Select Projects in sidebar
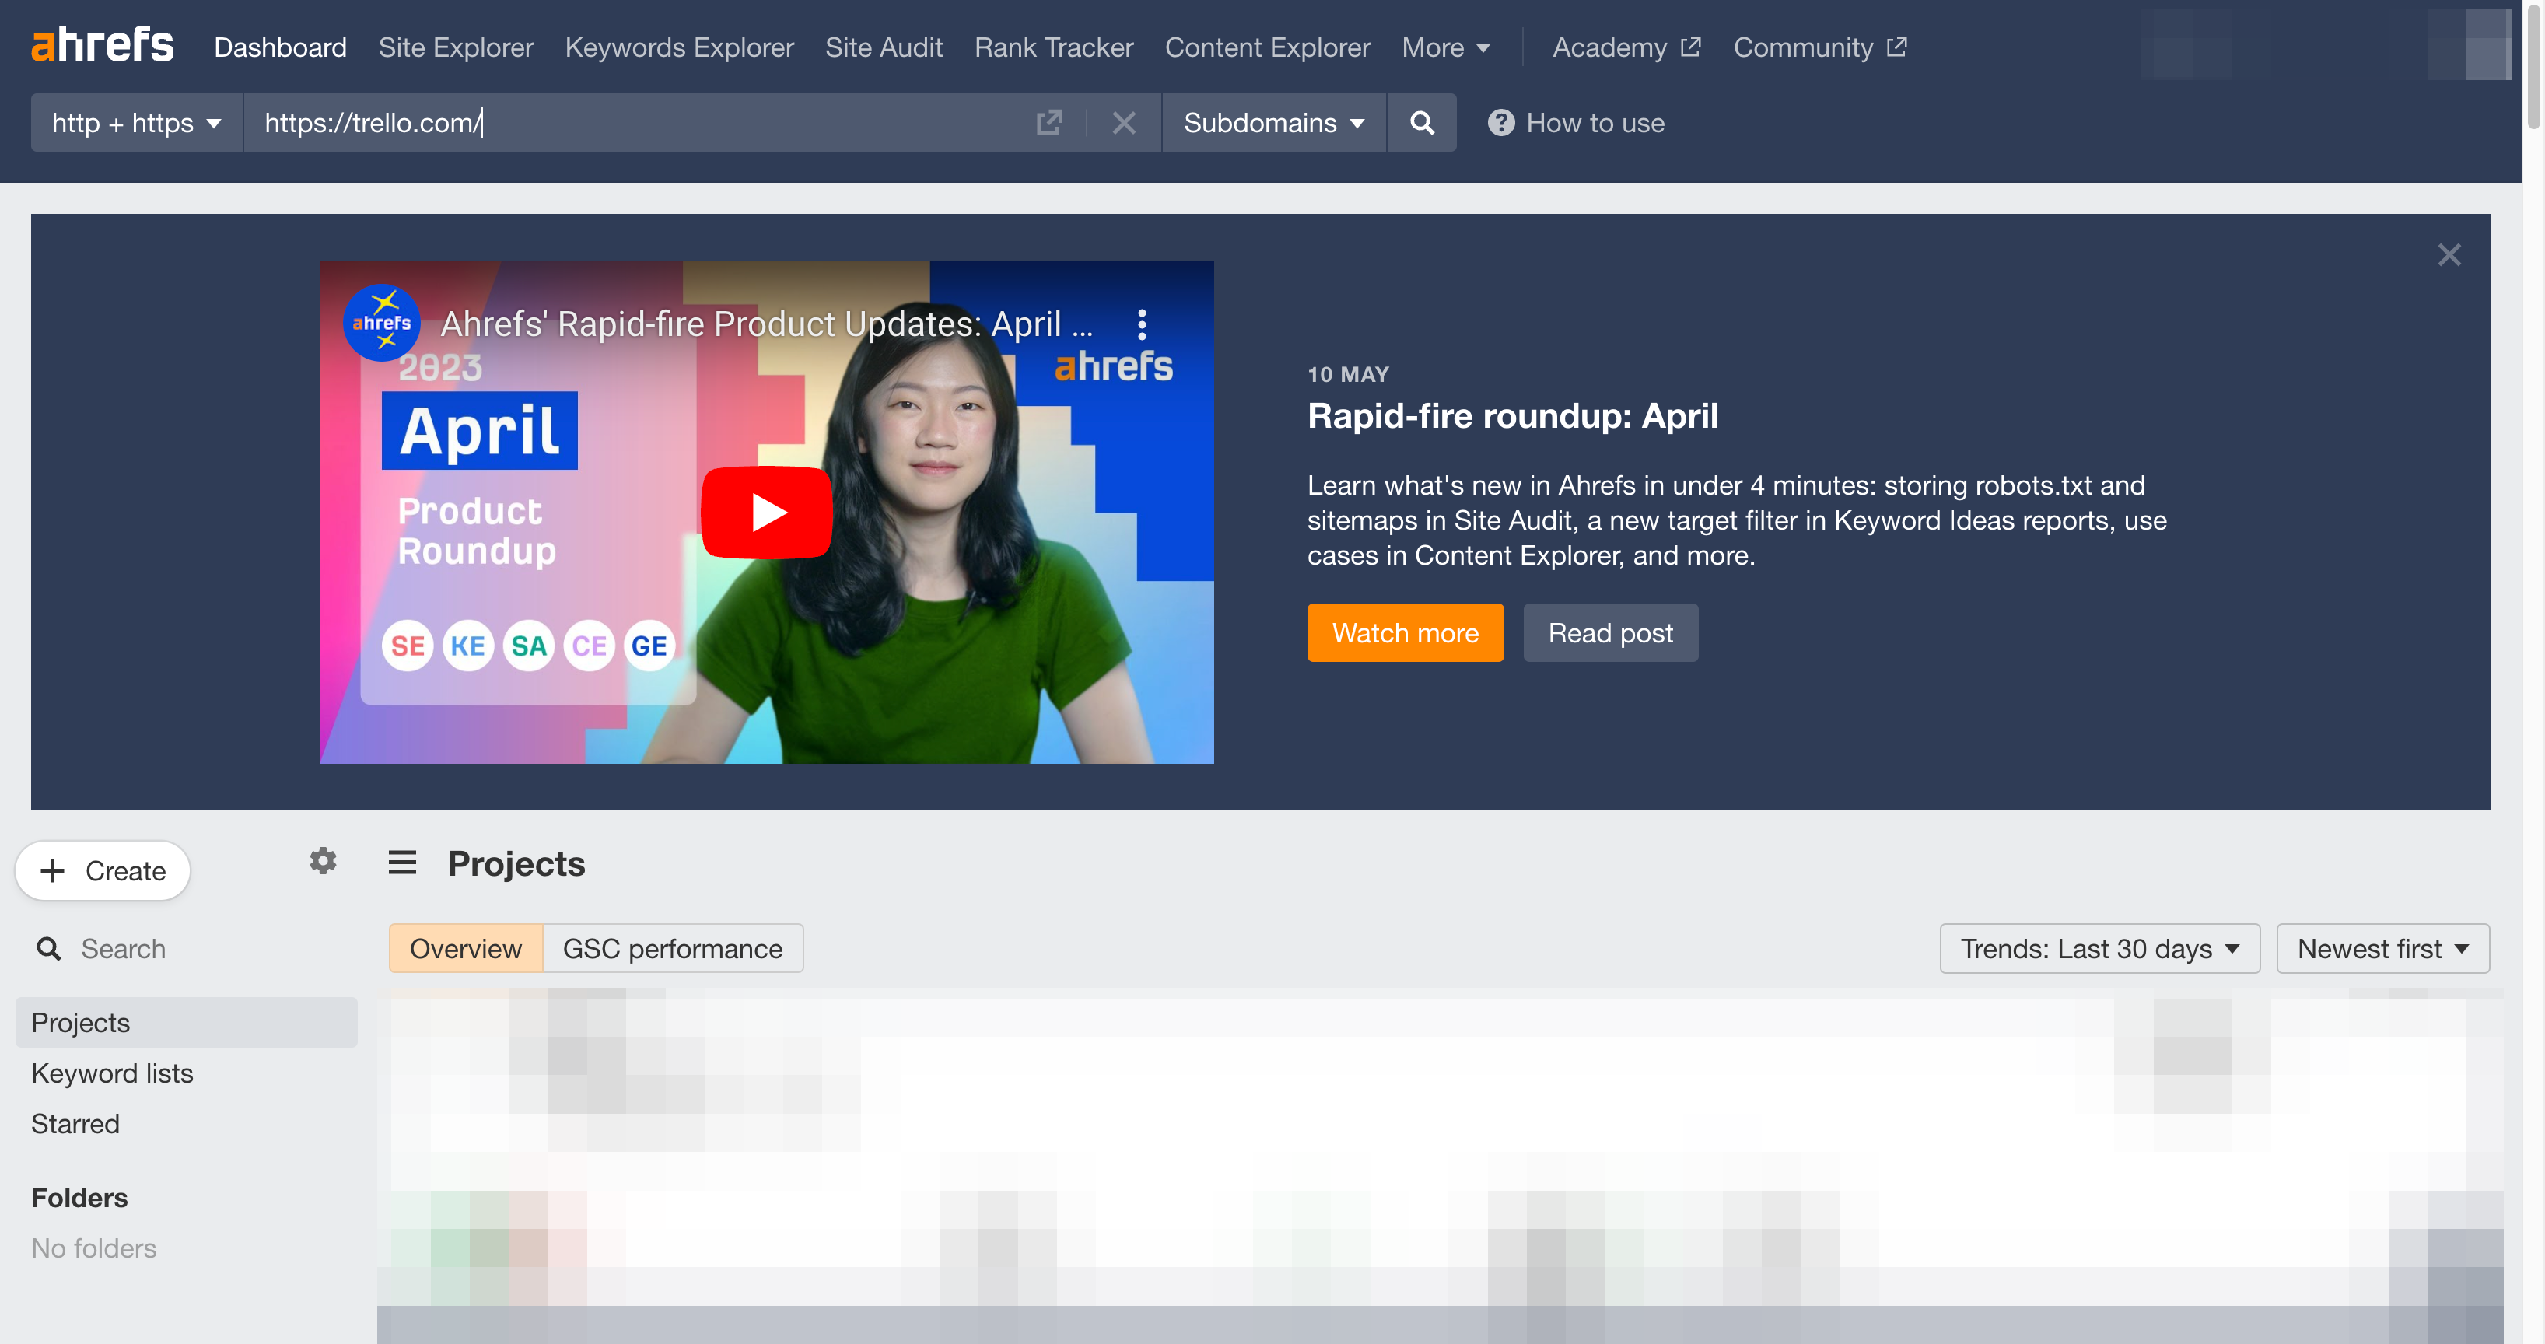Image resolution: width=2545 pixels, height=1344 pixels. (186, 1023)
